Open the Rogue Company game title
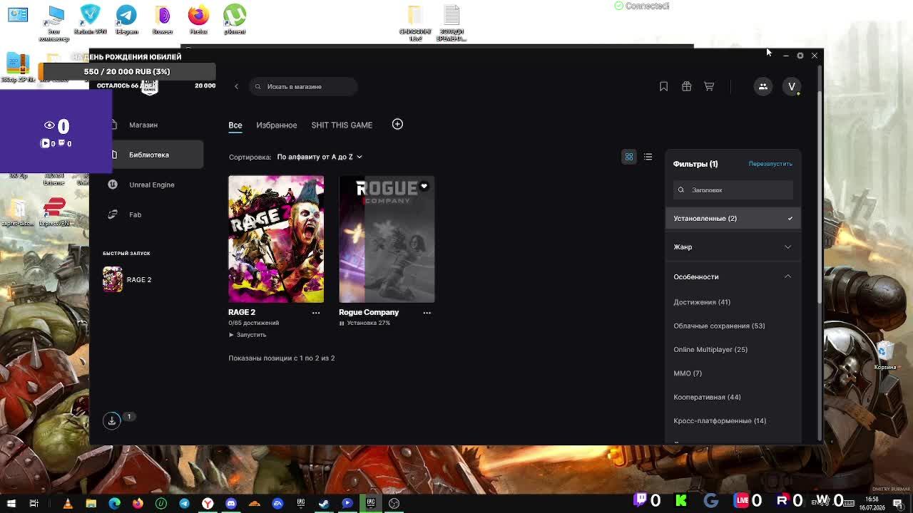Screen dimensions: 913x513 coord(369,312)
